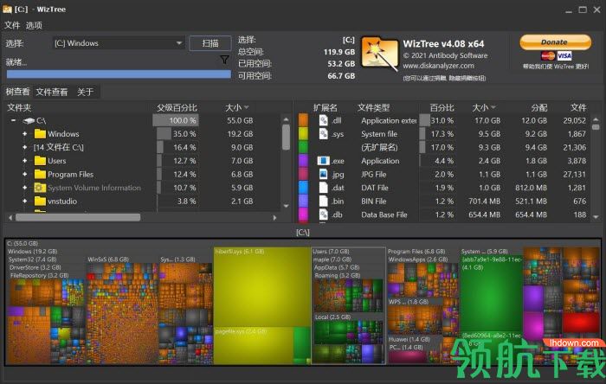This screenshot has height=384, width=606.
Task: Click the 父级百分比 column header
Action: pos(177,107)
